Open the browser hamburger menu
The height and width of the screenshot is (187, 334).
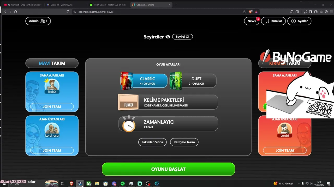point(331,12)
